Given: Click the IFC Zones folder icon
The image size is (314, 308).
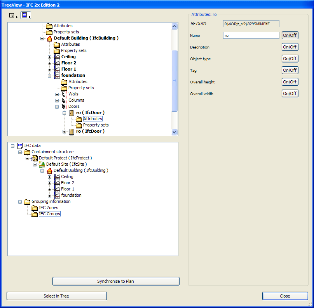Looking at the screenshot, I should [35, 208].
